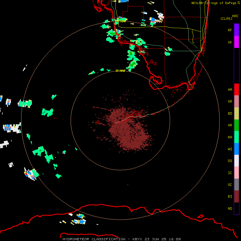241x241 pixels.
Task: Click the 'HHC' product label
Action: point(235,16)
